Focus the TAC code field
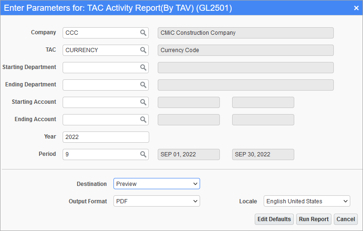Screen dimensions: 363x231 [101, 50]
